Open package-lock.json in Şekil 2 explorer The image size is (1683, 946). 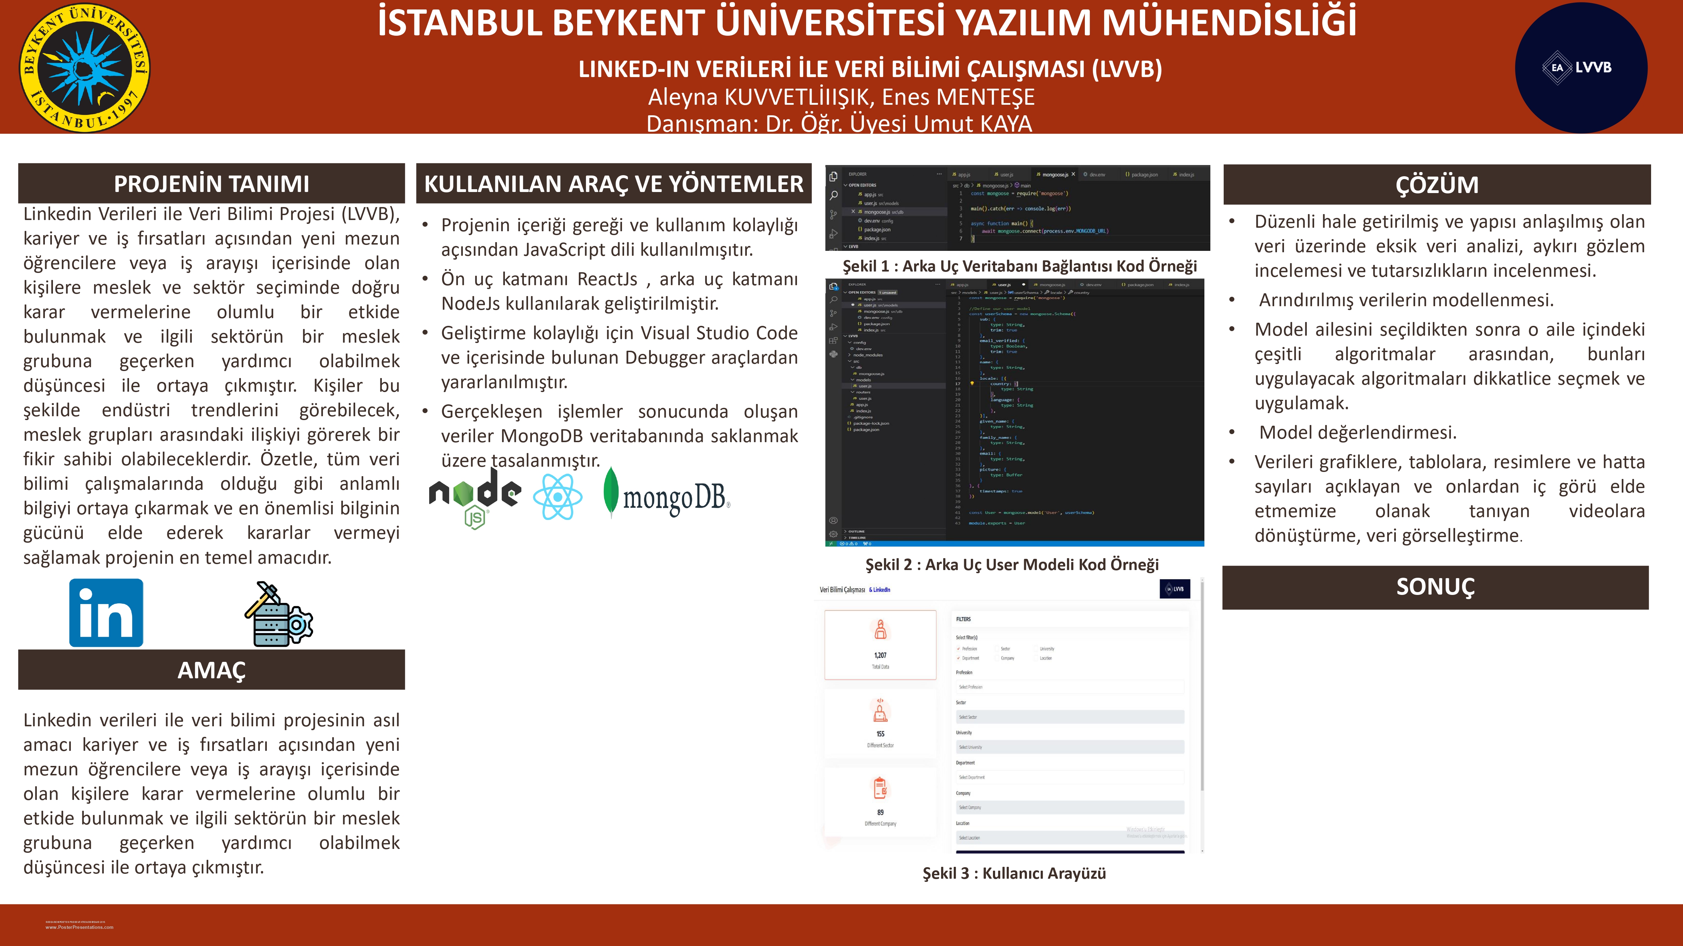click(x=869, y=424)
